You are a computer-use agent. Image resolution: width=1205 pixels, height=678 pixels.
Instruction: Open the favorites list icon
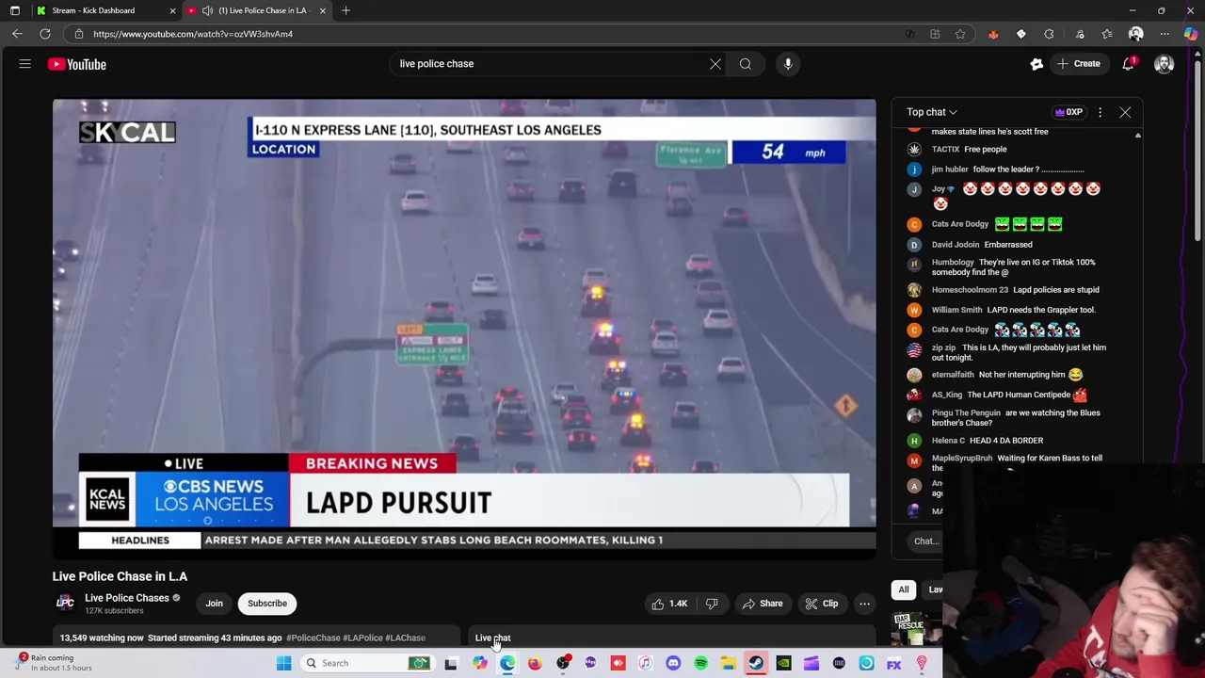[x=1107, y=34]
